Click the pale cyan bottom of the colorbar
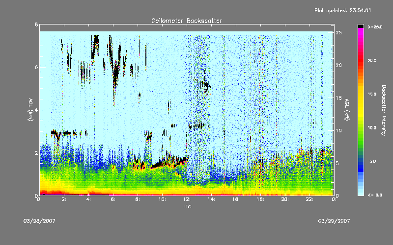 361,191
